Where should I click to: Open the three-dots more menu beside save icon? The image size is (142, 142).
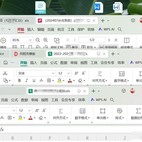12,62
